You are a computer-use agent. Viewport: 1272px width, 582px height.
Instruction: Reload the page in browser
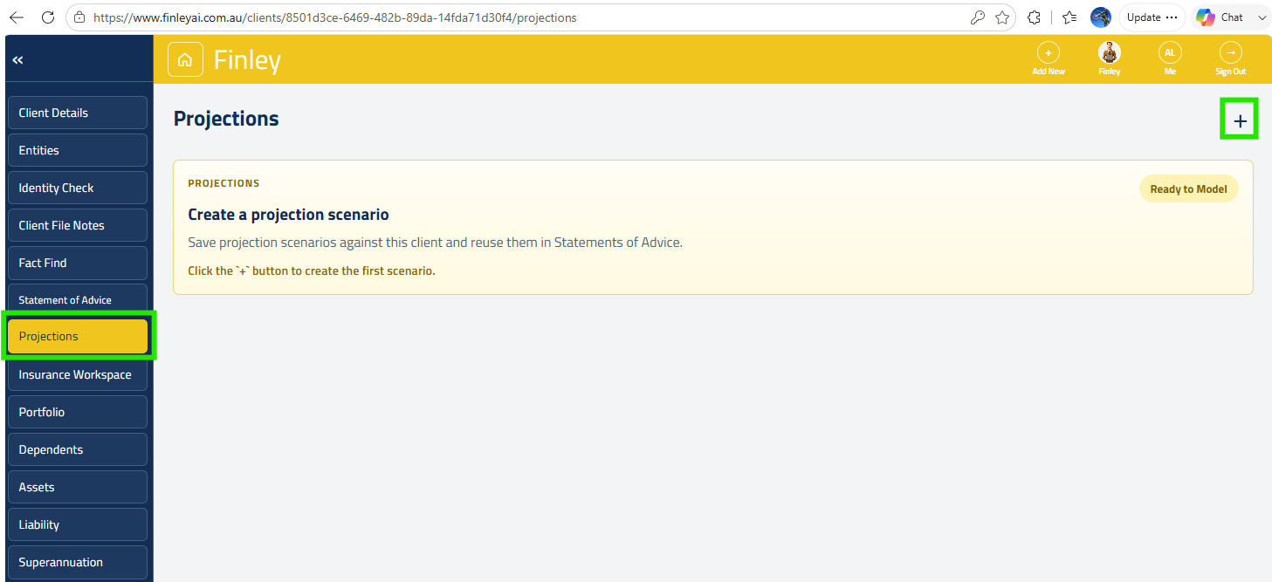pos(48,17)
